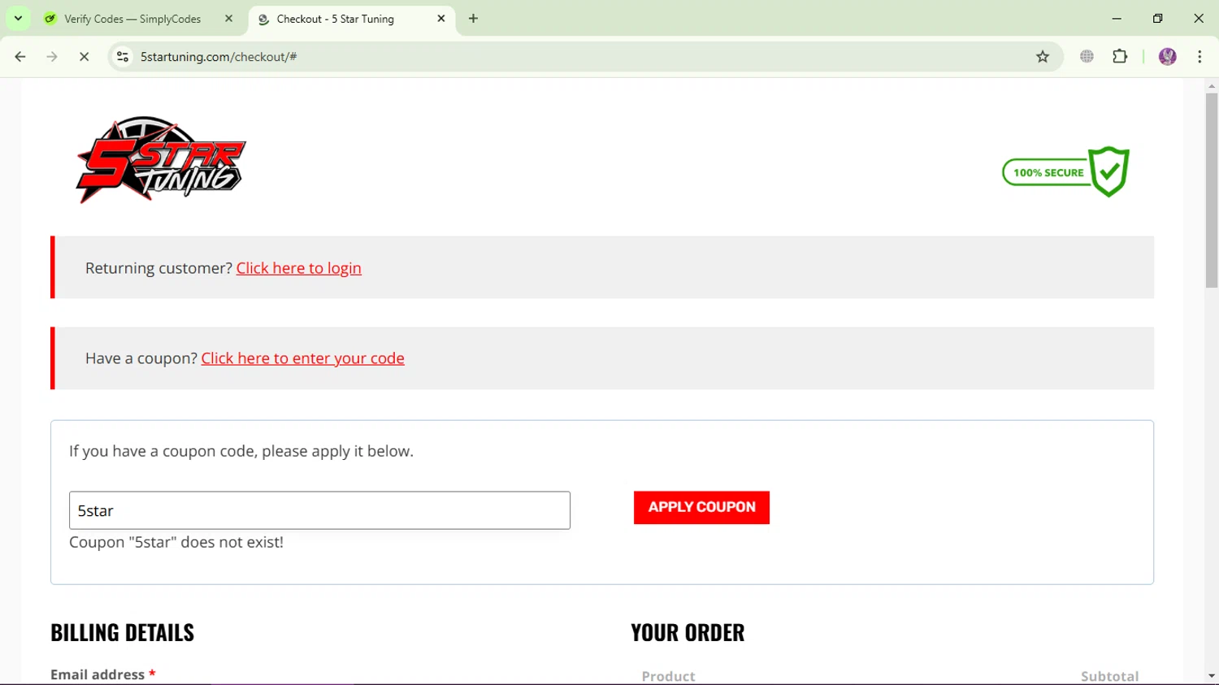Click the coupon does not exist message
1219x685 pixels.
pos(176,542)
